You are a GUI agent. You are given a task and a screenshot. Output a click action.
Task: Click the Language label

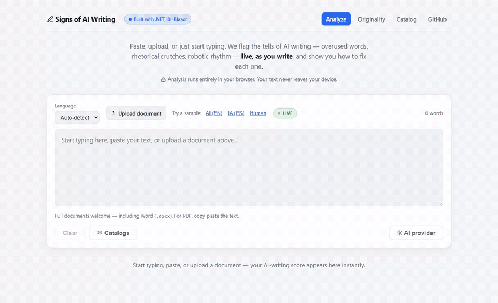[x=65, y=106]
